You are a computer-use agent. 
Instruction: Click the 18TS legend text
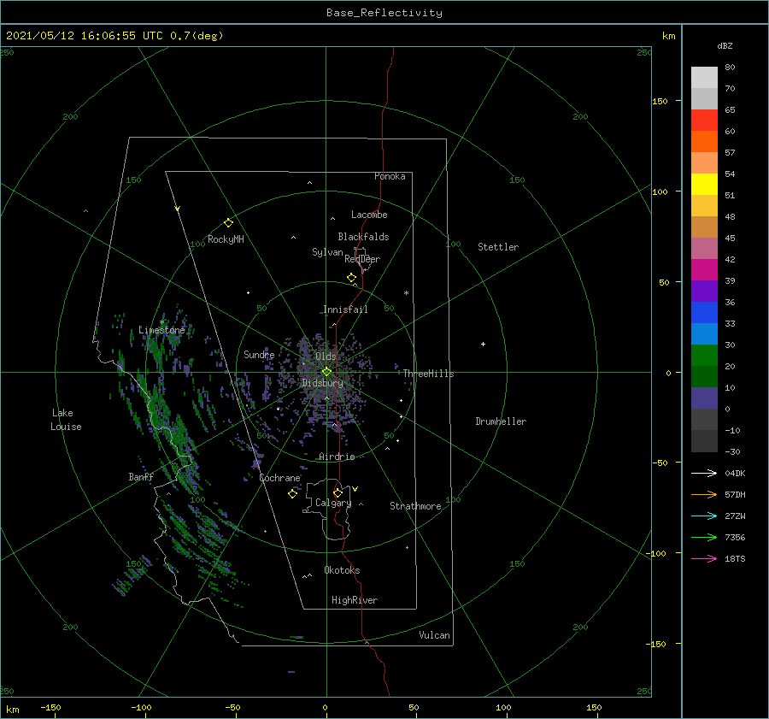[735, 558]
